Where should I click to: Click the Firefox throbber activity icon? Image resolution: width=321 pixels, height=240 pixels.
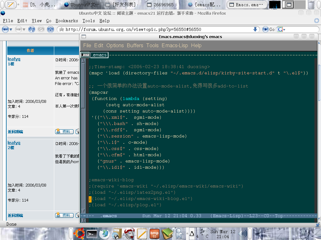(x=317, y=21)
